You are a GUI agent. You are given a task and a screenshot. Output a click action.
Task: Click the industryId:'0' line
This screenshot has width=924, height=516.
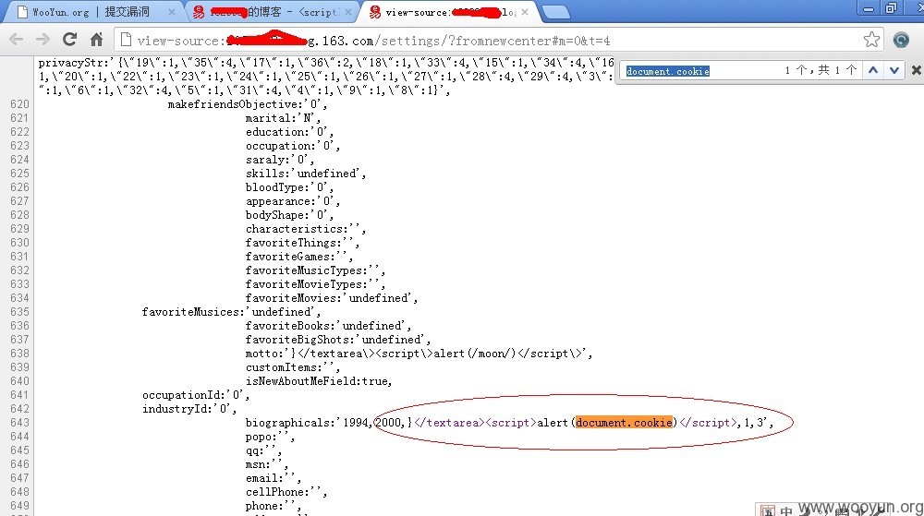click(189, 409)
